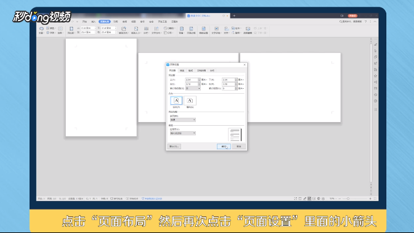Click the Default (默认) button in dialog

(174, 146)
